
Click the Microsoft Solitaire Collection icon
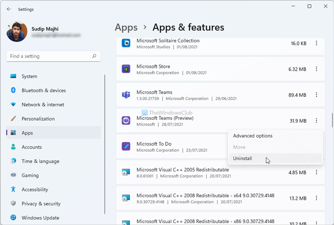point(126,43)
